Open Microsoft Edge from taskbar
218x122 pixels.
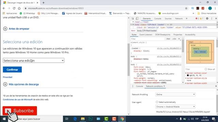coord(75,119)
